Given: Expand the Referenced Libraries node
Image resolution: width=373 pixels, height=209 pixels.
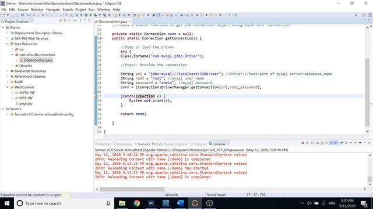Looking at the screenshot, I should [x=8, y=77].
